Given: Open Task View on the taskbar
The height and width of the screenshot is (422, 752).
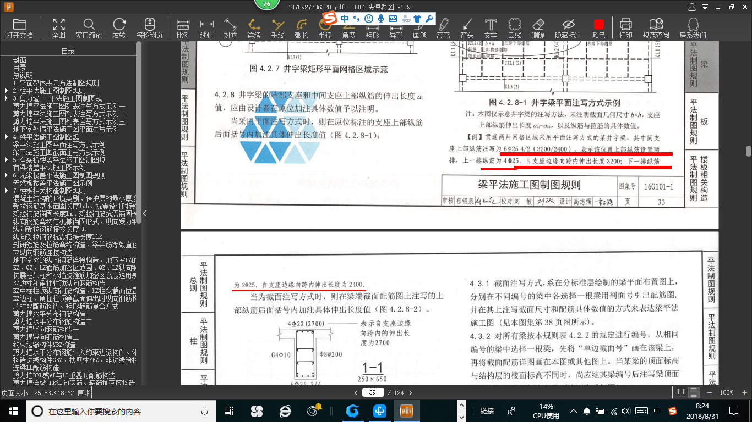Looking at the screenshot, I should coord(229,410).
